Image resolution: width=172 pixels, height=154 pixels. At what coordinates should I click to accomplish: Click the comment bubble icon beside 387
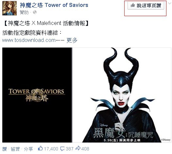pos(62,149)
